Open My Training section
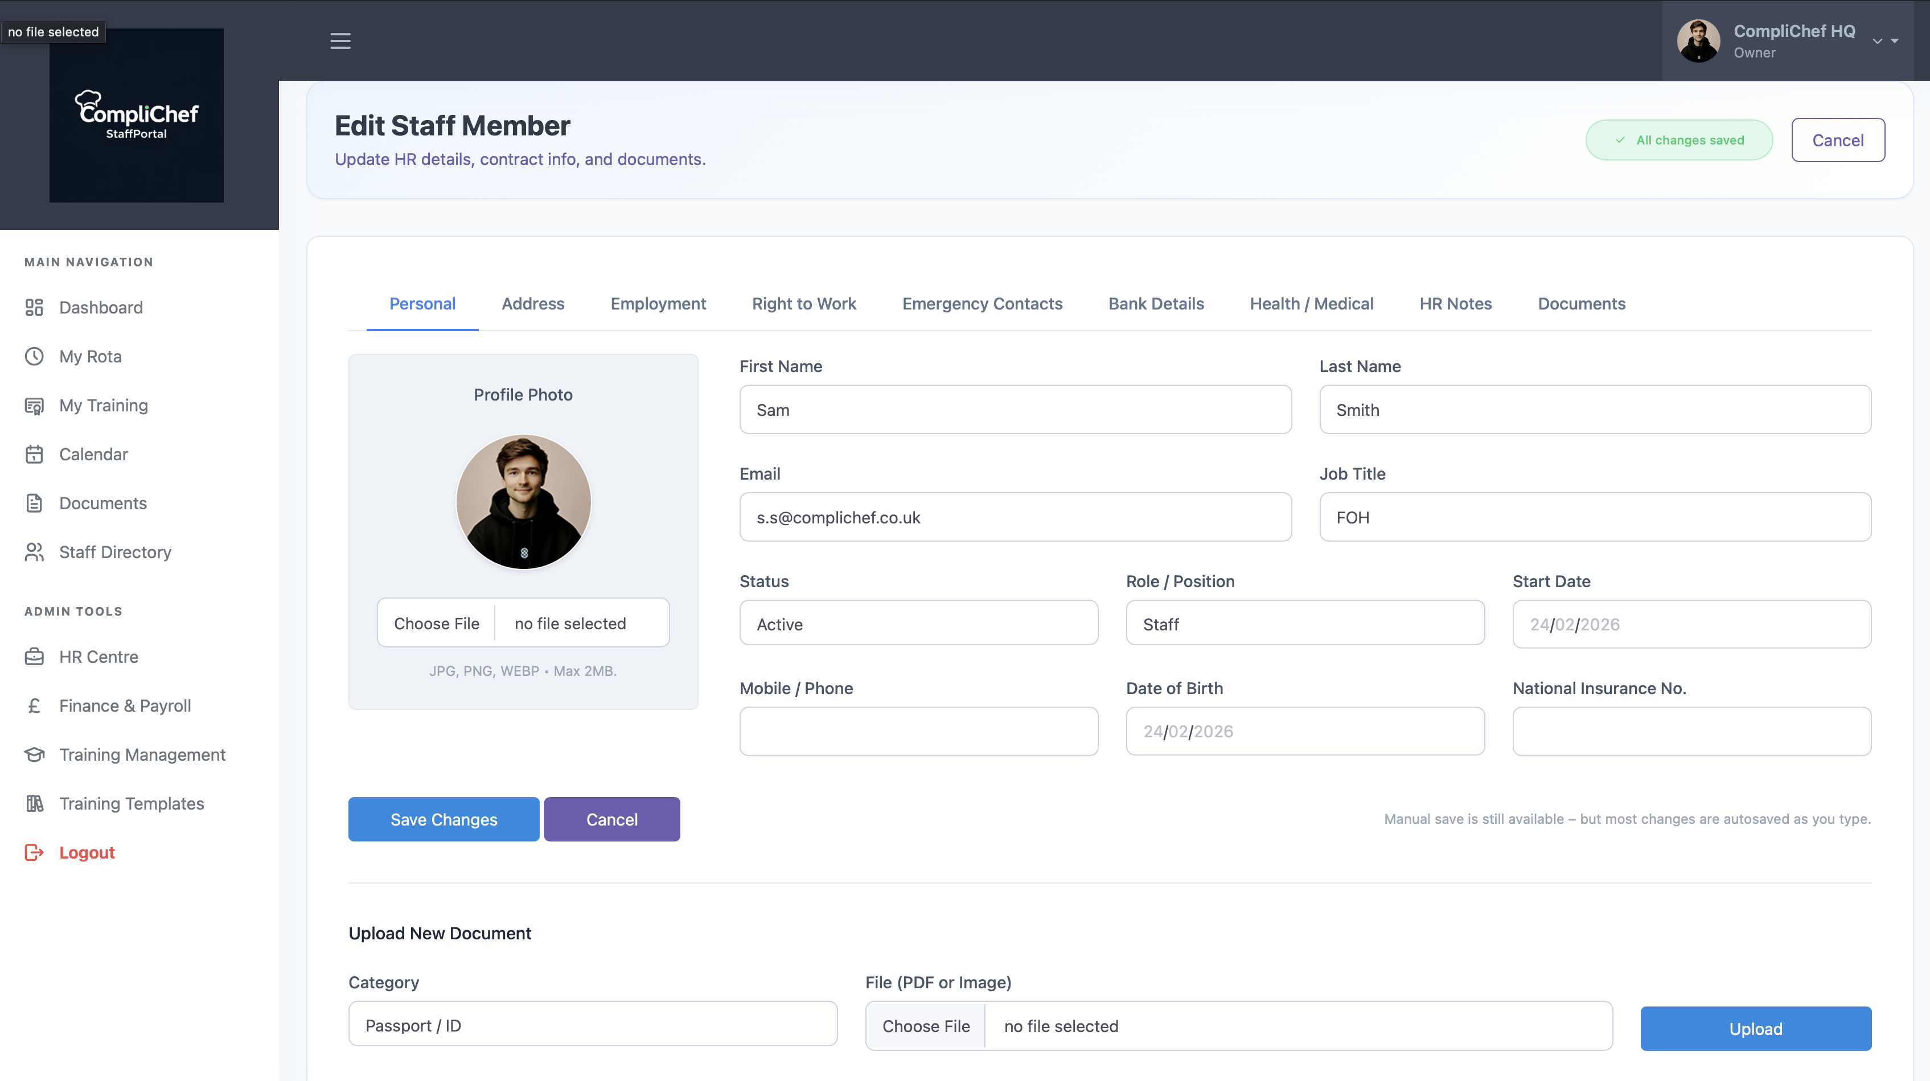 104,405
